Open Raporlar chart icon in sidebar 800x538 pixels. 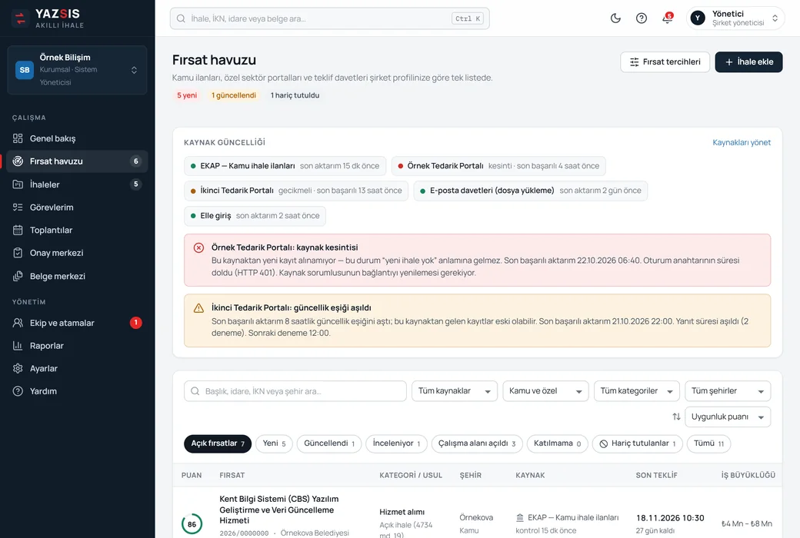click(x=18, y=345)
